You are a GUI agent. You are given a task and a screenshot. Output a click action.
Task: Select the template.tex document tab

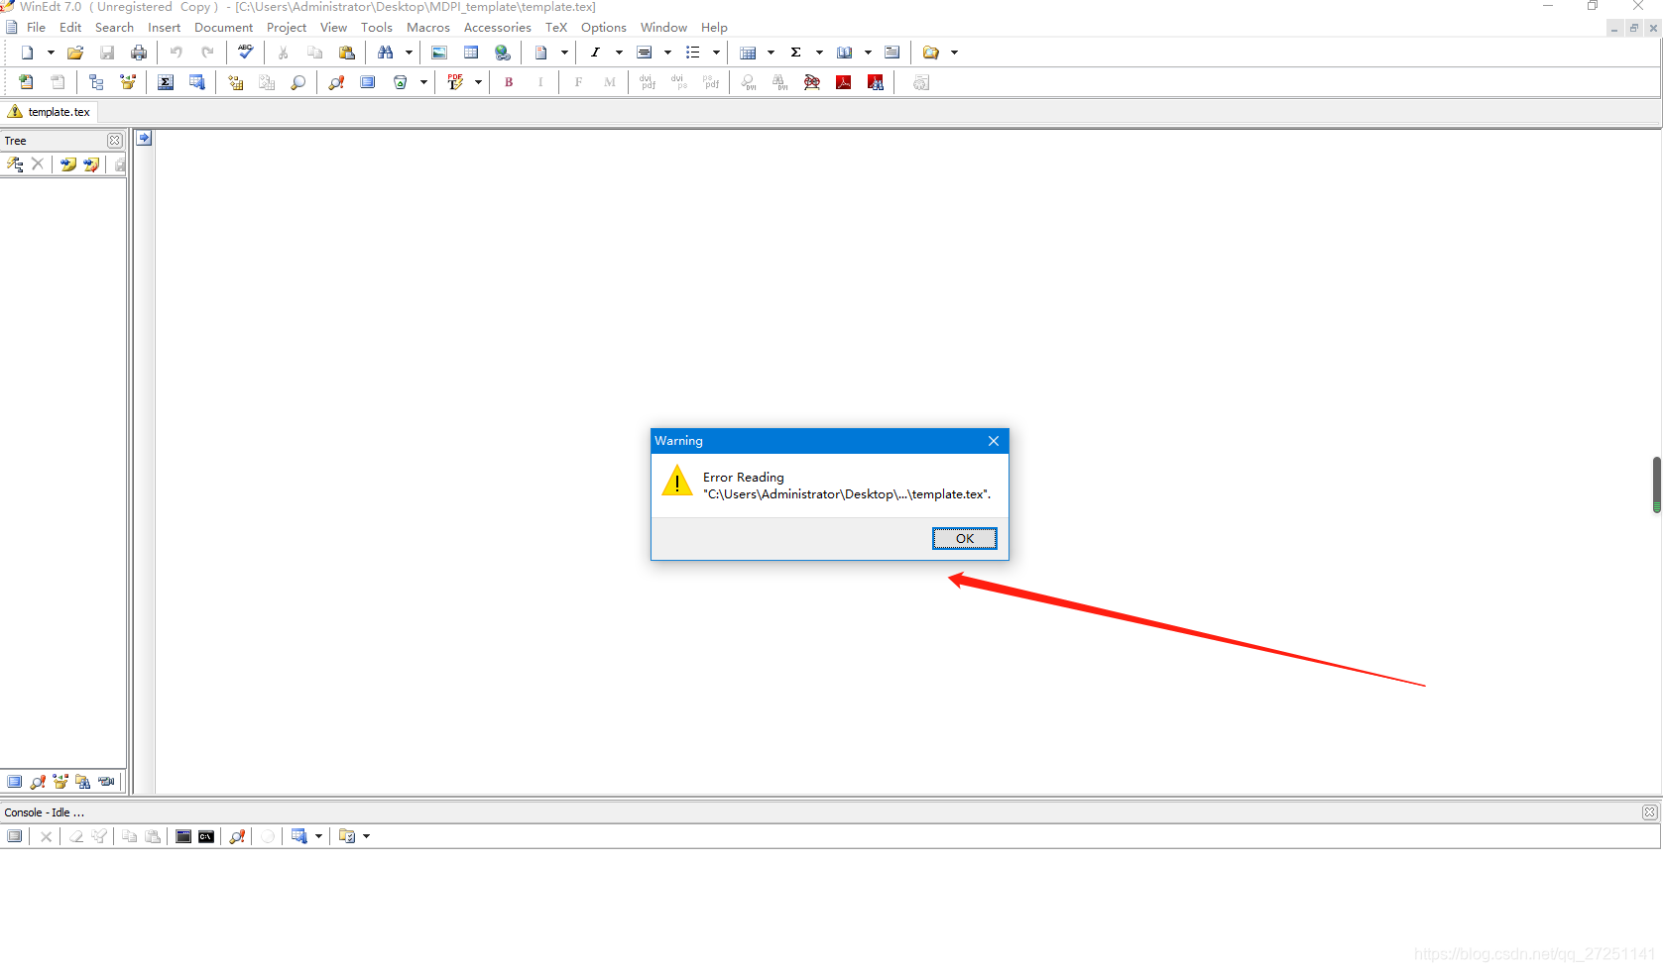tap(50, 112)
